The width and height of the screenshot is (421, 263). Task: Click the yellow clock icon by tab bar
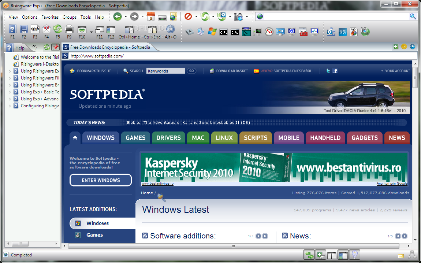pos(404,47)
